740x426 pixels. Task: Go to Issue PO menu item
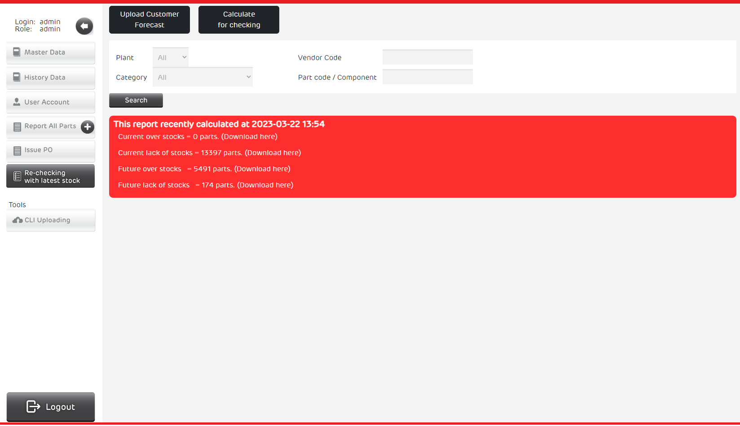point(39,150)
